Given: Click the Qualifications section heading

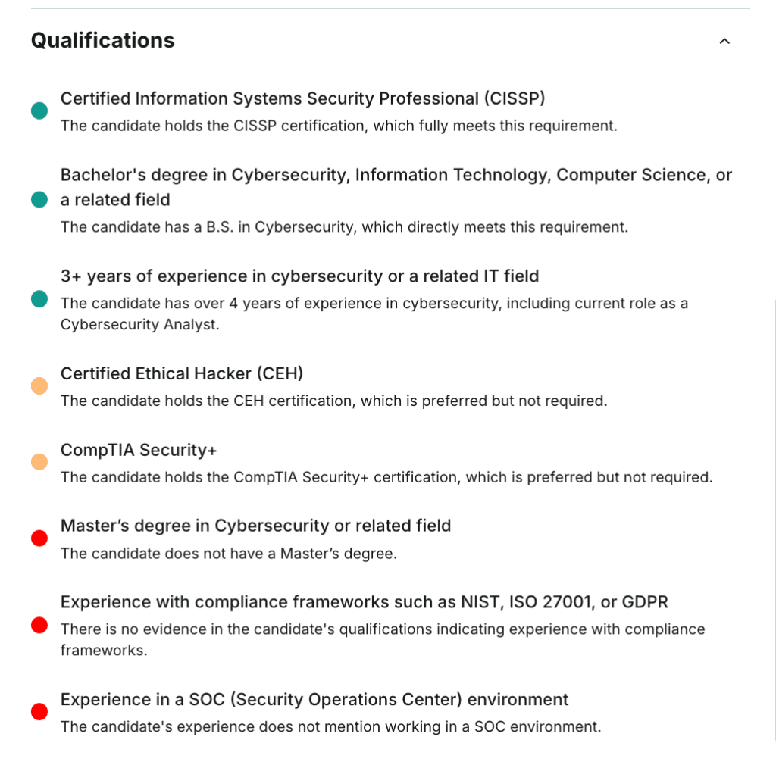Looking at the screenshot, I should (x=102, y=41).
